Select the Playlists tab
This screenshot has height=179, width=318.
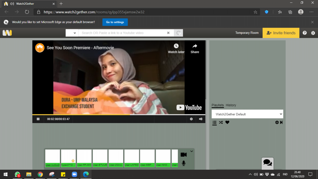point(217,105)
